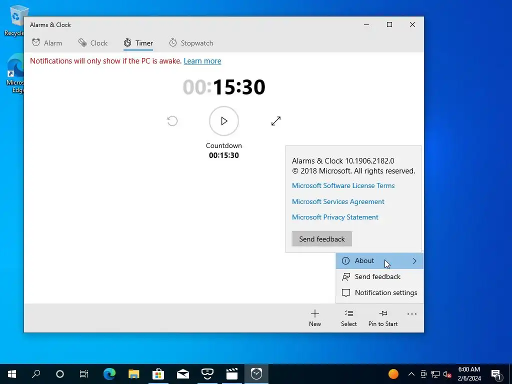
Task: Pin timer to Start
Action: pyautogui.click(x=383, y=318)
